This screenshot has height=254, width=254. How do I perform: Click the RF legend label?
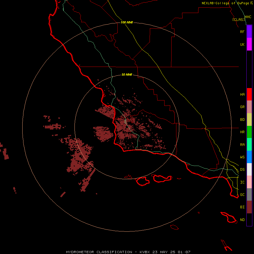click(242, 32)
